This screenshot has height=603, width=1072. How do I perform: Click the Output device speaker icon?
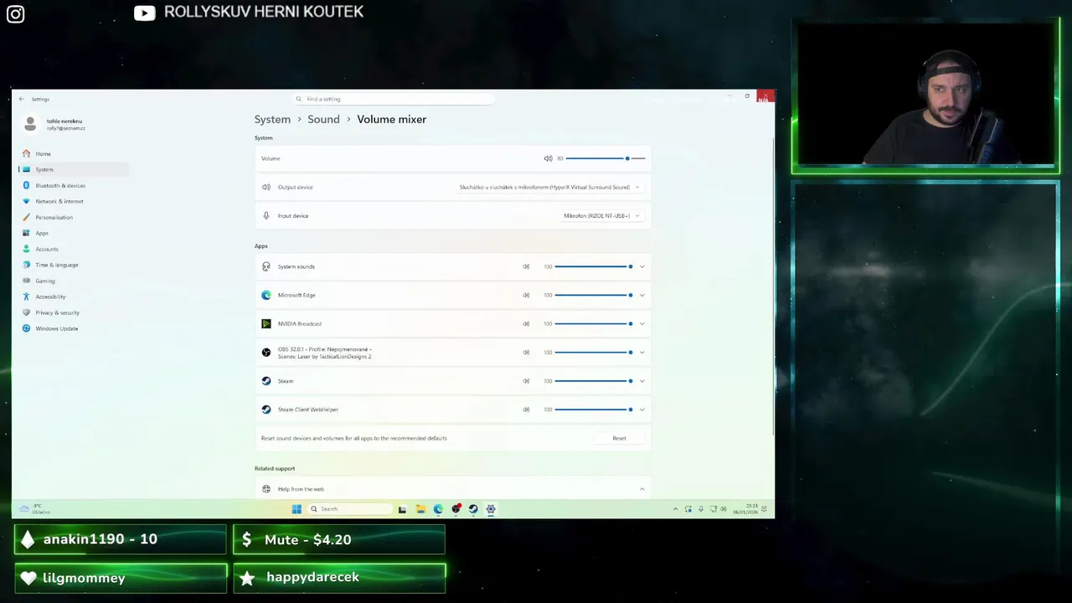coord(266,187)
